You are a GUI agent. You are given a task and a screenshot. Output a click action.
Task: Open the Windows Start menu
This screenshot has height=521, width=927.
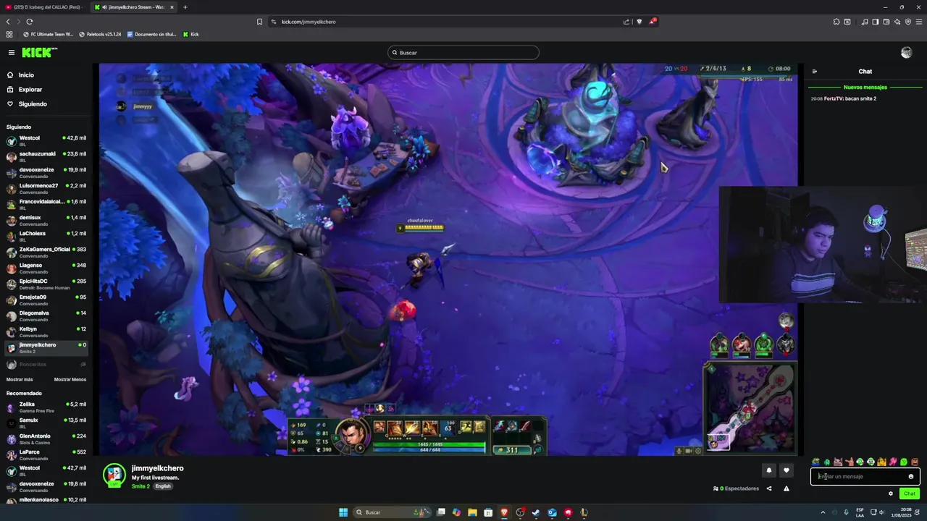tap(343, 512)
